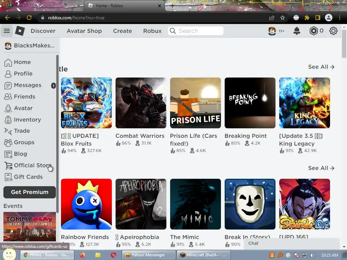Open the Chat bar

(x=292, y=243)
